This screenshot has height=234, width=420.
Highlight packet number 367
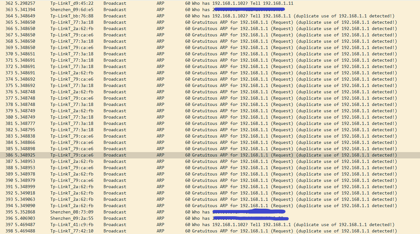coord(210,35)
